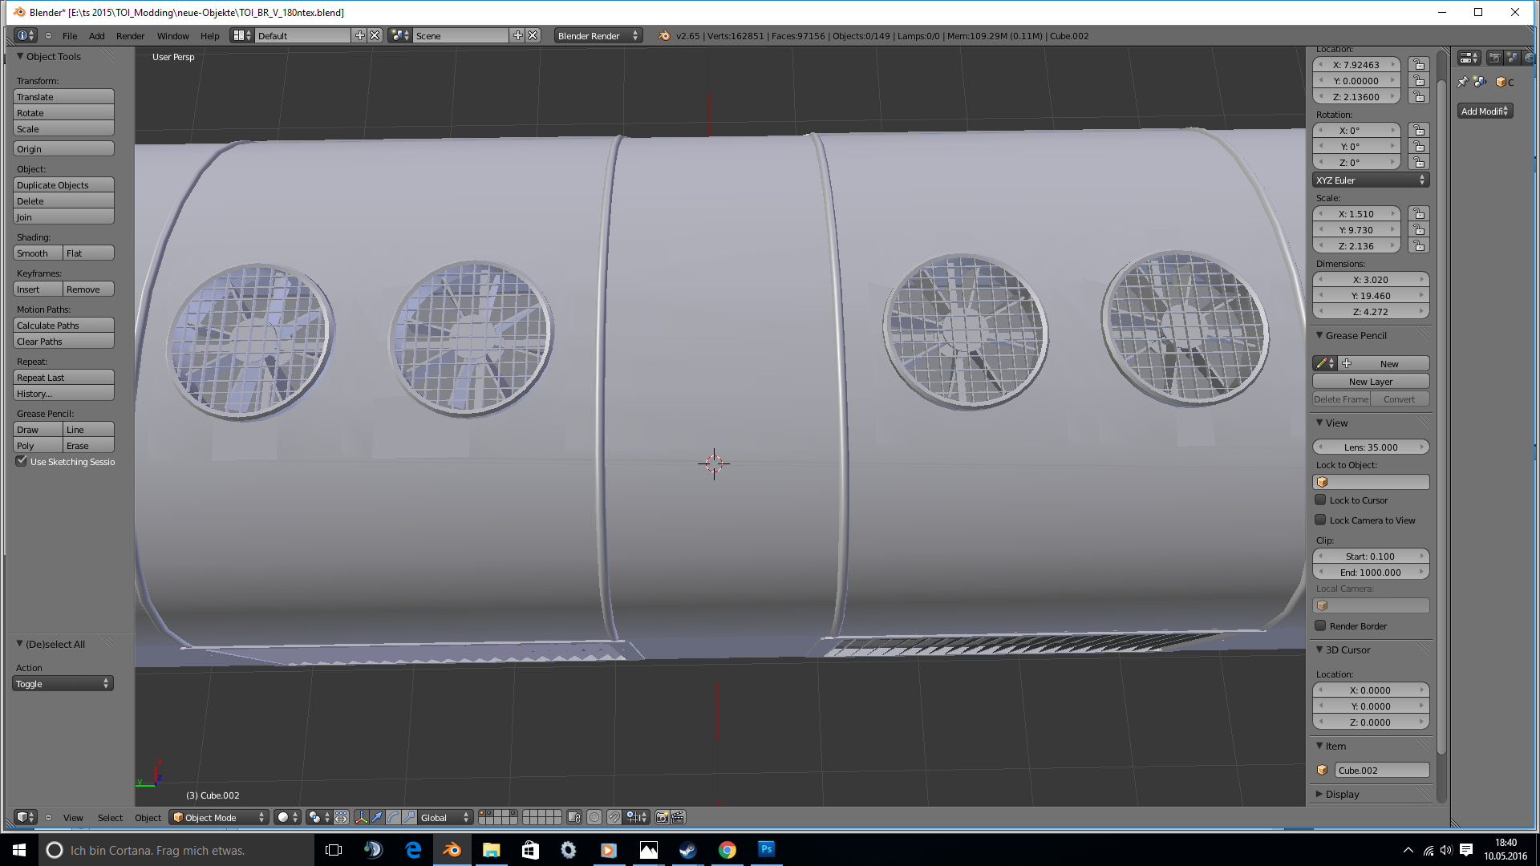Screen dimensions: 1540x866
Task: Toggle the 3D manipulator axes icon
Action: tap(361, 817)
